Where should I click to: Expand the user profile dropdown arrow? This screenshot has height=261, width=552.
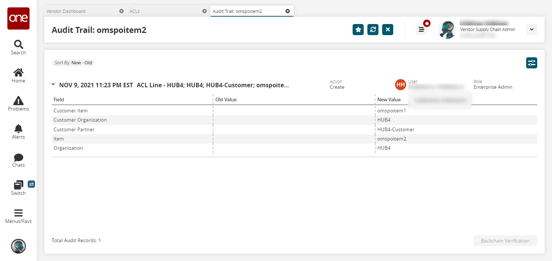point(531,30)
